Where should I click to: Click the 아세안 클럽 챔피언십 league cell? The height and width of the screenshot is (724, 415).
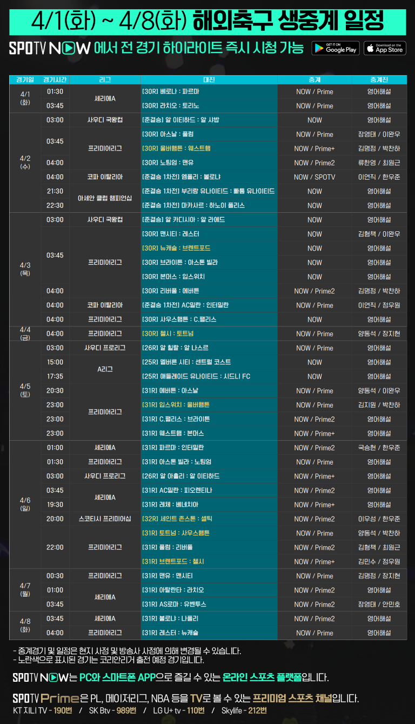[105, 198]
